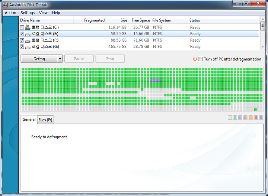Sort by the File System column header
This screenshot has height=196, width=268.
[169, 20]
